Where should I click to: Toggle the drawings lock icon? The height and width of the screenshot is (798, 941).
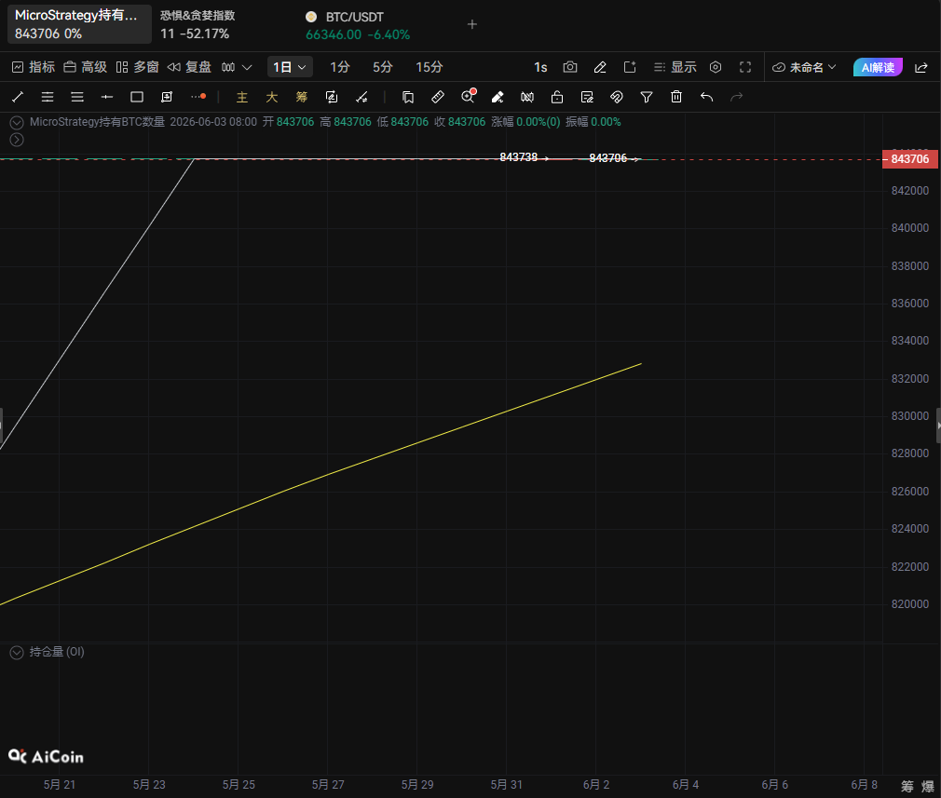pos(557,97)
